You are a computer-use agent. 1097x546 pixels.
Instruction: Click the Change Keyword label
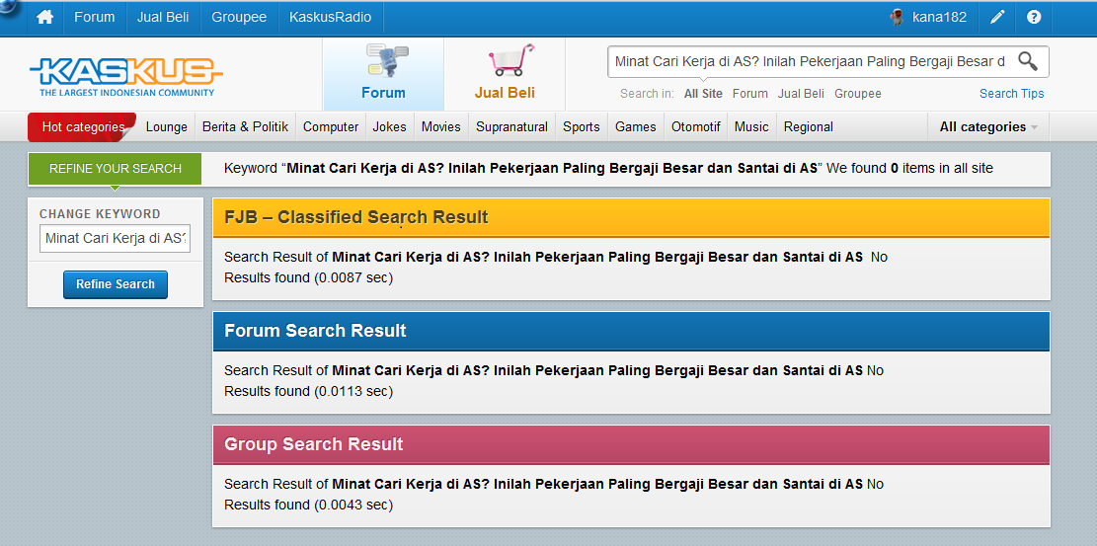pyautogui.click(x=100, y=214)
